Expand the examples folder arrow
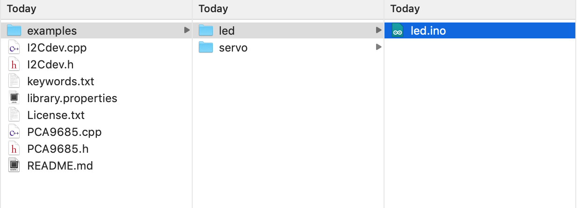The width and height of the screenshot is (580, 208). click(187, 30)
